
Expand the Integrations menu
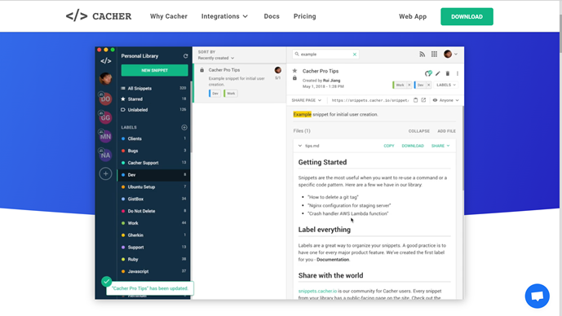pyautogui.click(x=224, y=16)
